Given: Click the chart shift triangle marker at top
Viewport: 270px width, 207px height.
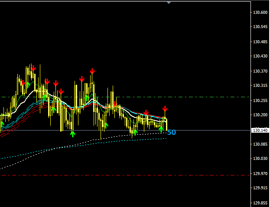Looking at the screenshot, I should coord(169,3).
